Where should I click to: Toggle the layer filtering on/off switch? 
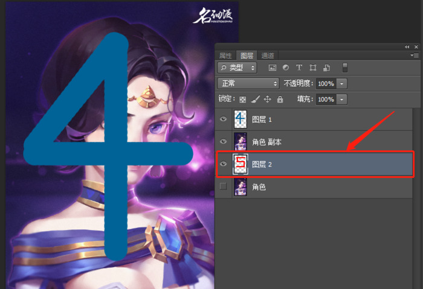345,68
